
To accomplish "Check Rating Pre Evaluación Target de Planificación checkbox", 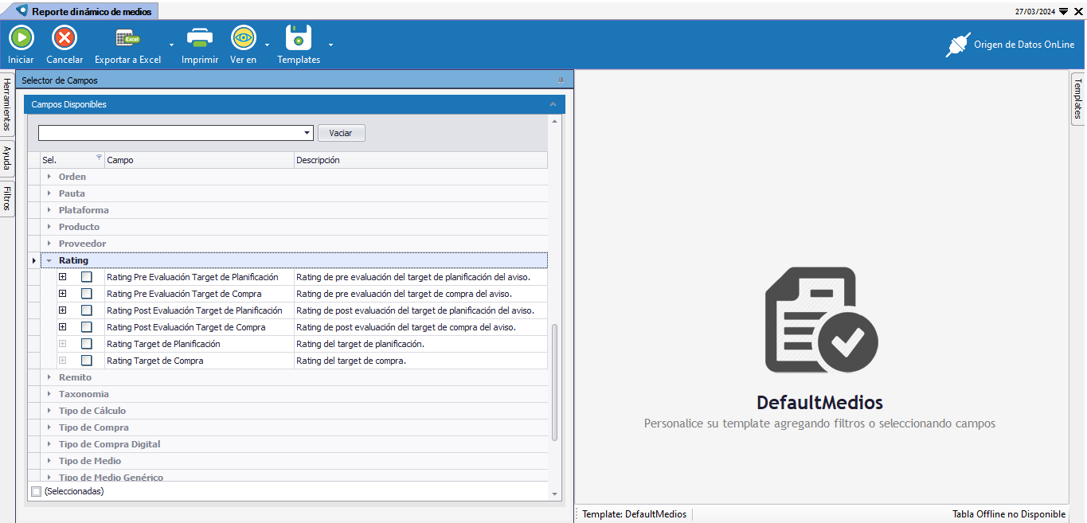I will coord(87,277).
